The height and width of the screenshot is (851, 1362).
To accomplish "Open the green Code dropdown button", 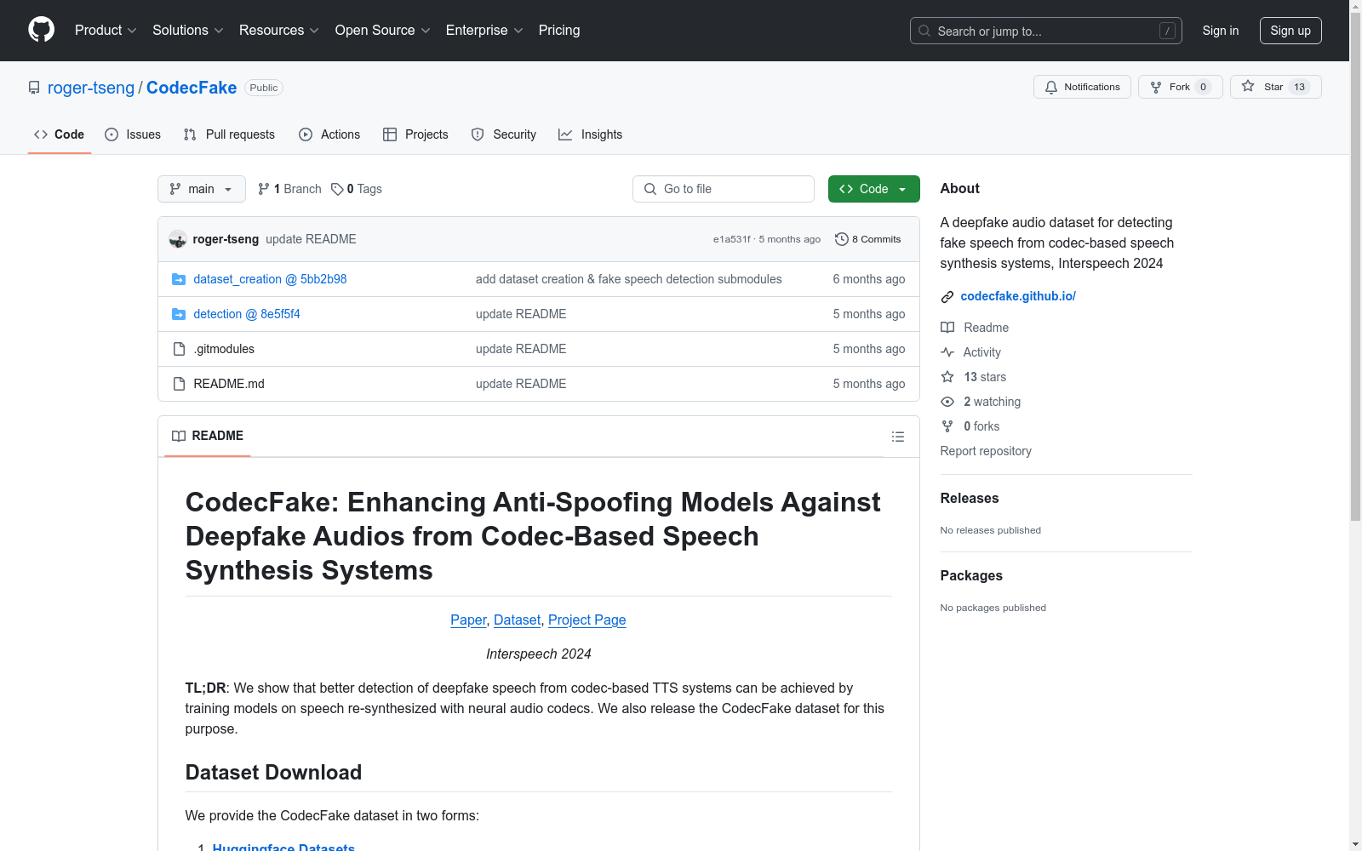I will (x=874, y=189).
